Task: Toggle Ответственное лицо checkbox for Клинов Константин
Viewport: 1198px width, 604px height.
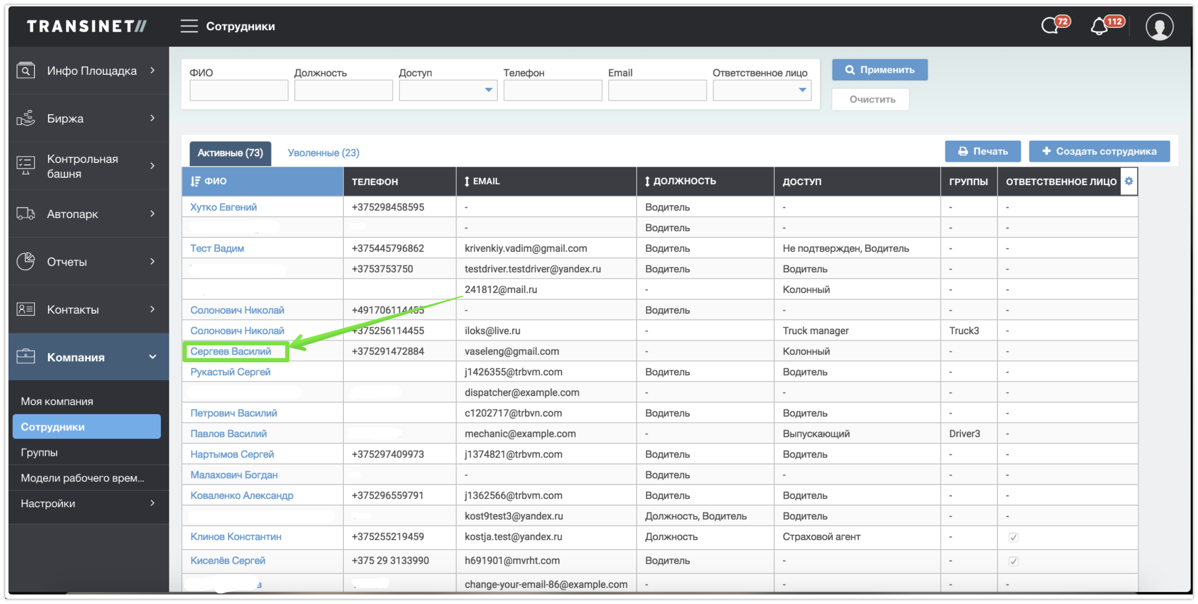Action: (x=1013, y=537)
